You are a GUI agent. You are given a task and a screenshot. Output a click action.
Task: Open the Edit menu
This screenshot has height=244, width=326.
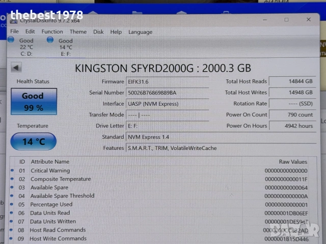(30, 32)
